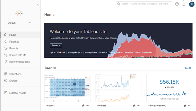Collapse the sidebar with the chevron arrow
The height and width of the screenshot is (111, 196).
[38, 4]
